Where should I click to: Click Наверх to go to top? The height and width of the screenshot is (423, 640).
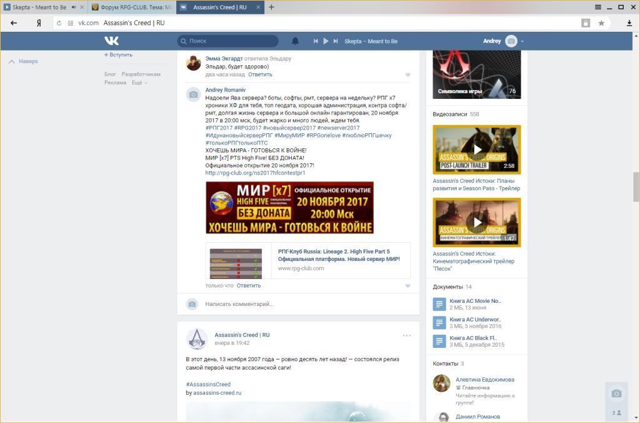click(23, 61)
